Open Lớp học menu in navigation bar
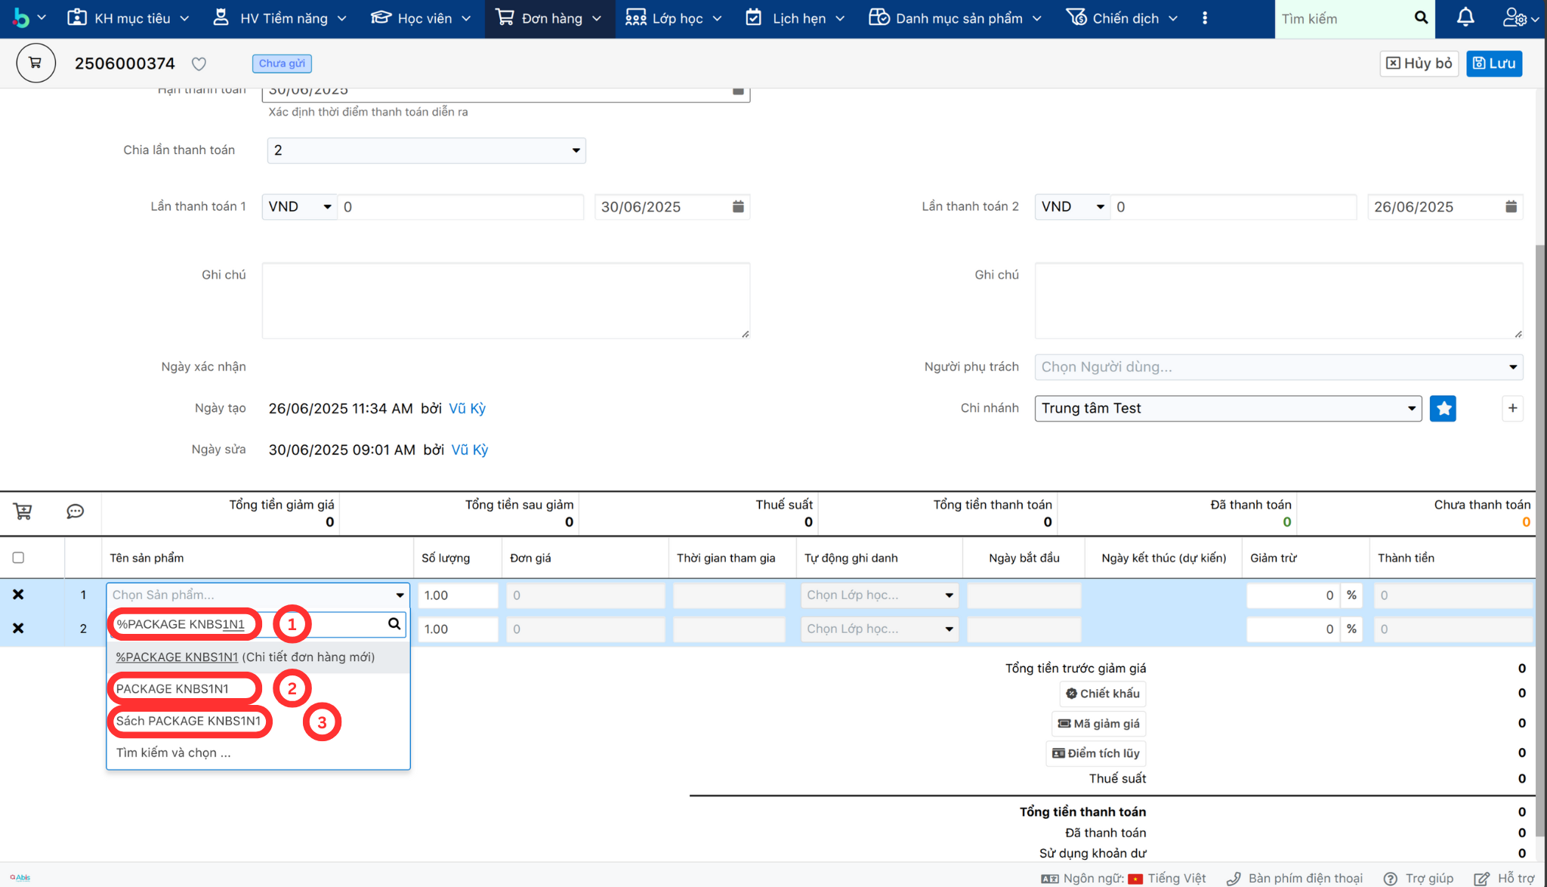This screenshot has height=887, width=1547. (675, 18)
